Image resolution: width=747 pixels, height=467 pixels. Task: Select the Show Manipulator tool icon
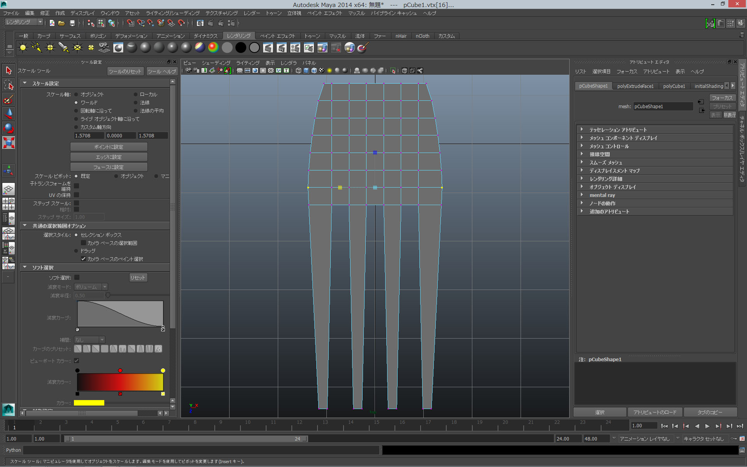point(9,170)
